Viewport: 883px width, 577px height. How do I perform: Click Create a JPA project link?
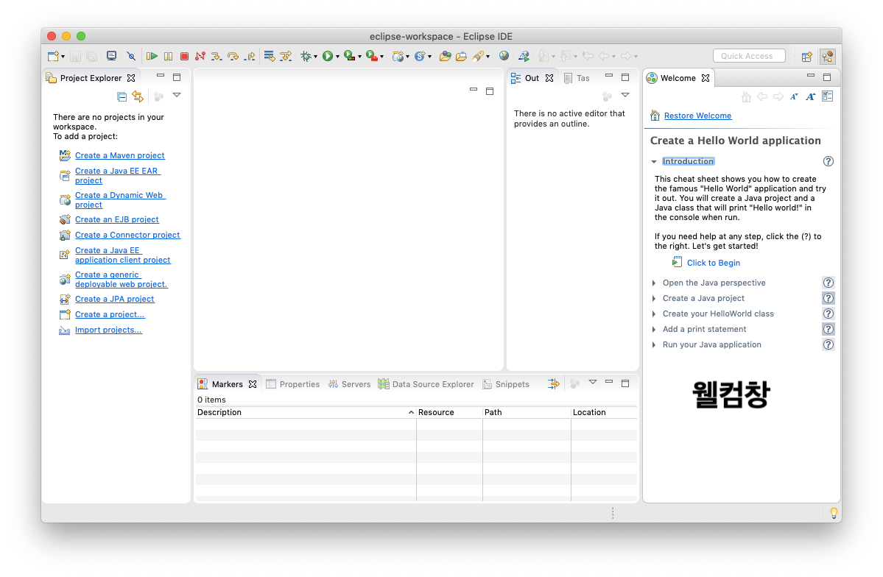(115, 299)
